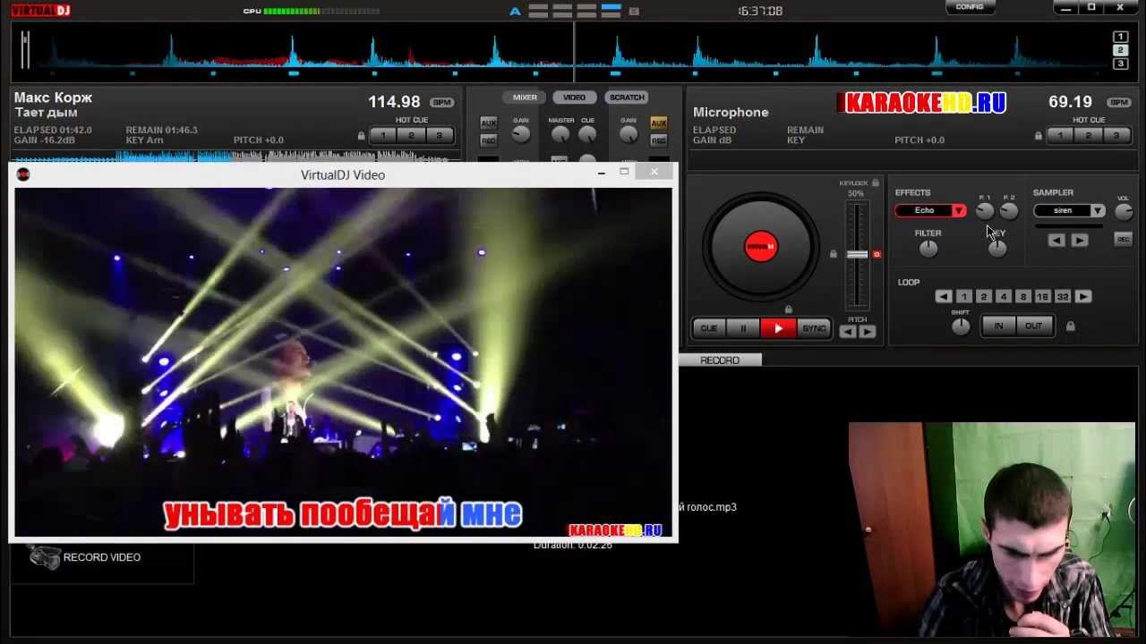Click the loop lock icon beside OUT
Image resolution: width=1146 pixels, height=644 pixels.
(x=1070, y=326)
